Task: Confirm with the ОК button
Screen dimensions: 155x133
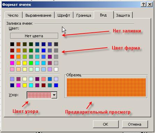Action: [106, 124]
